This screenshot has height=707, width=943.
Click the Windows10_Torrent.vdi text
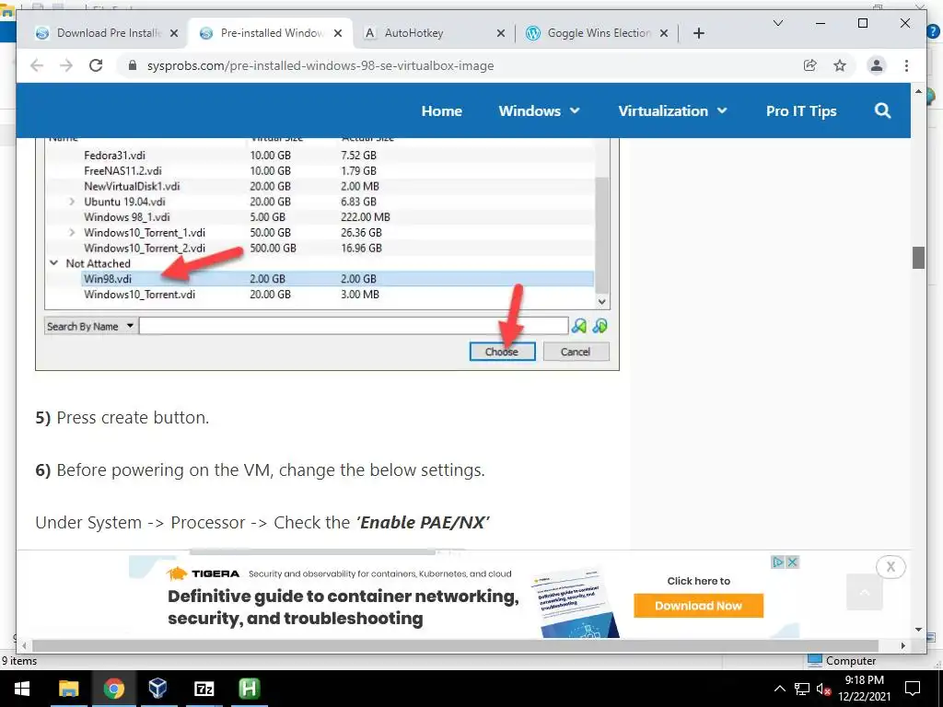[140, 295]
